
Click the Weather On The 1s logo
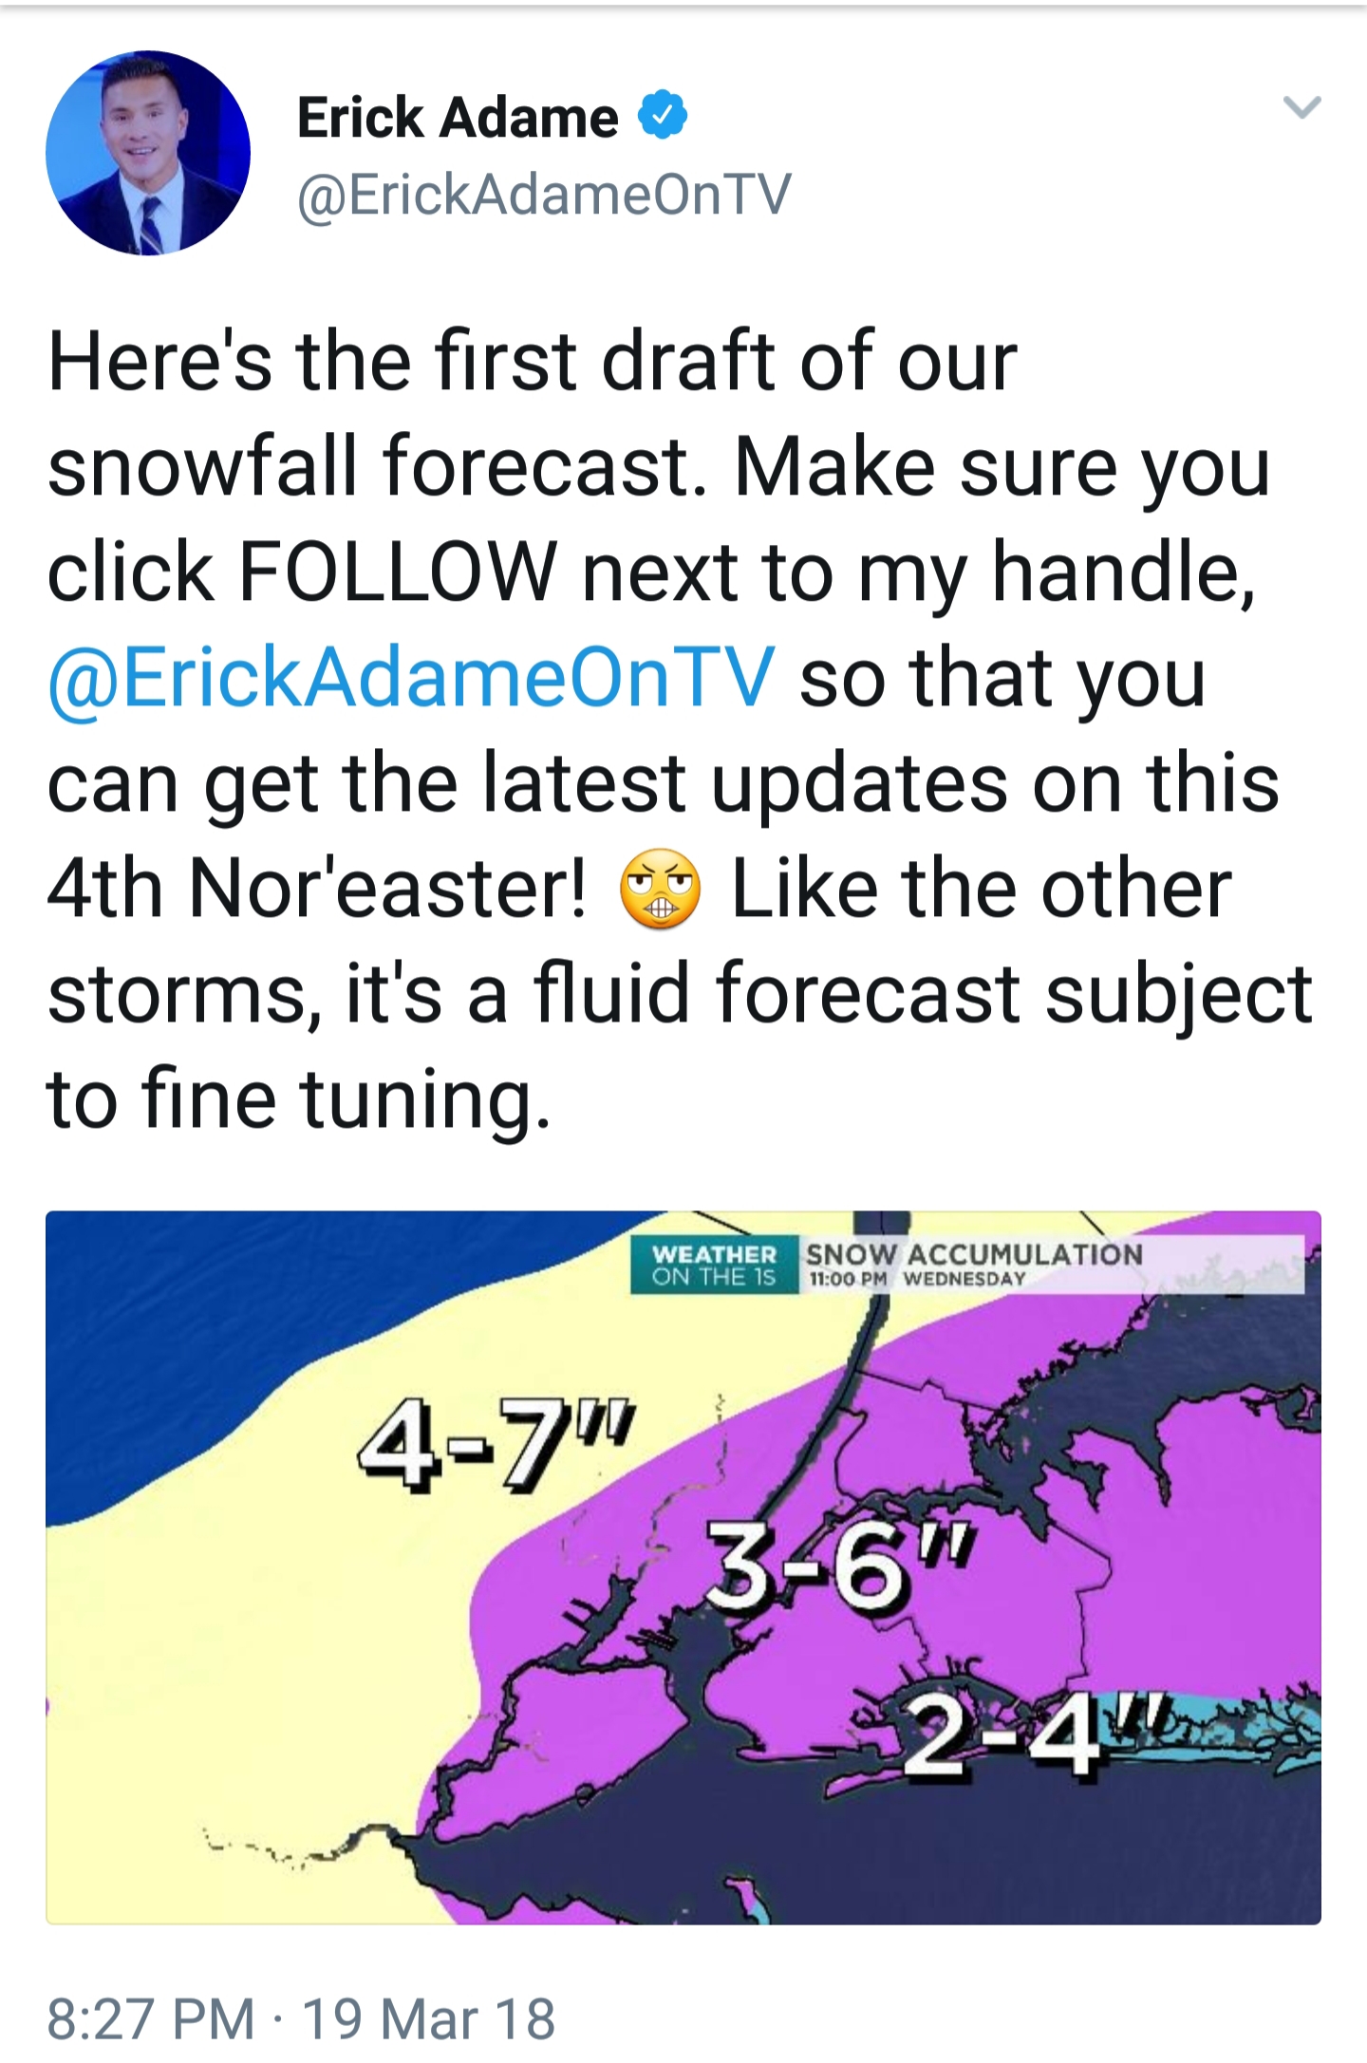pos(715,1265)
